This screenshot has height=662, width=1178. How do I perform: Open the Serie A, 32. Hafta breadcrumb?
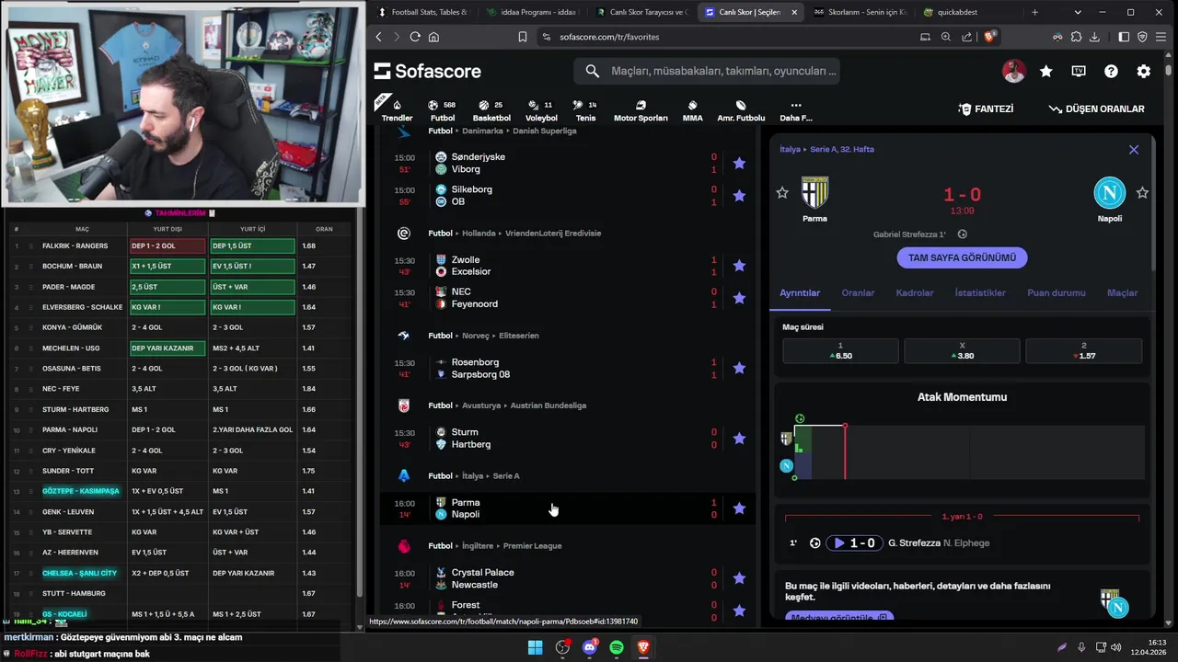[842, 149]
